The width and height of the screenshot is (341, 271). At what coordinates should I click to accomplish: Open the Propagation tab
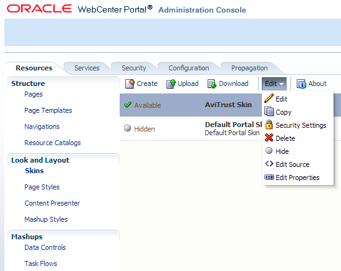coord(249,68)
